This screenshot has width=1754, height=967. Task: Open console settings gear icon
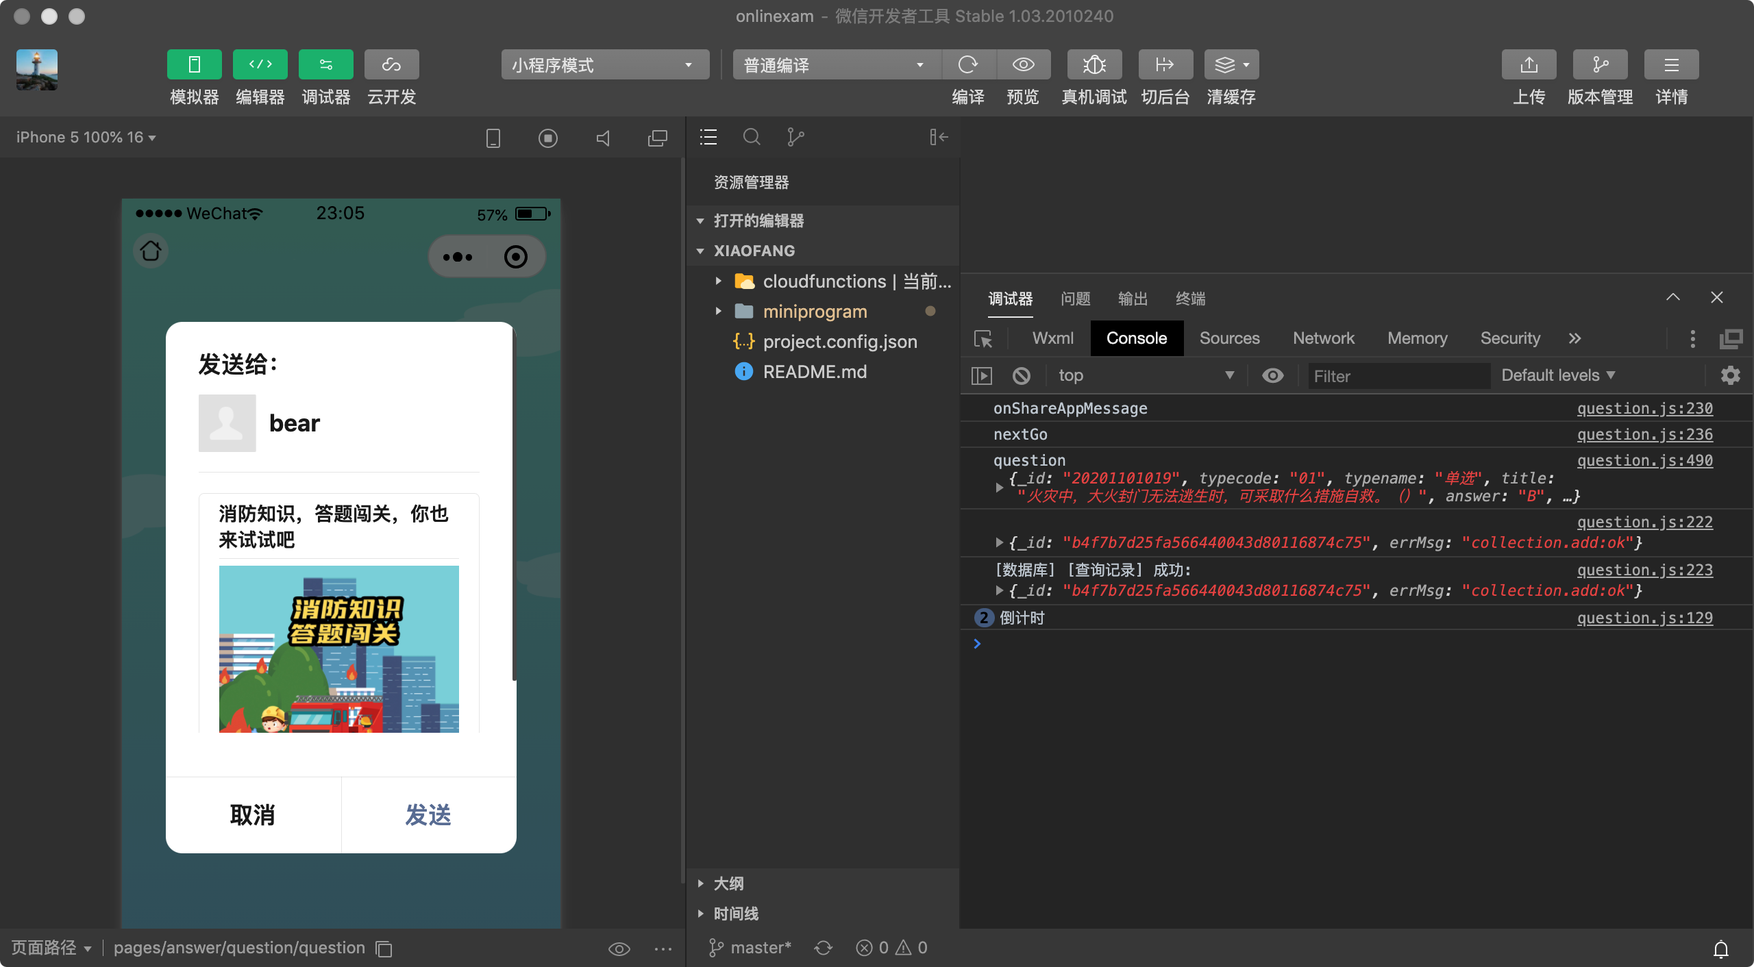pyautogui.click(x=1730, y=375)
